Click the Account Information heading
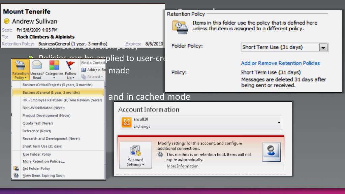 pos(149,109)
